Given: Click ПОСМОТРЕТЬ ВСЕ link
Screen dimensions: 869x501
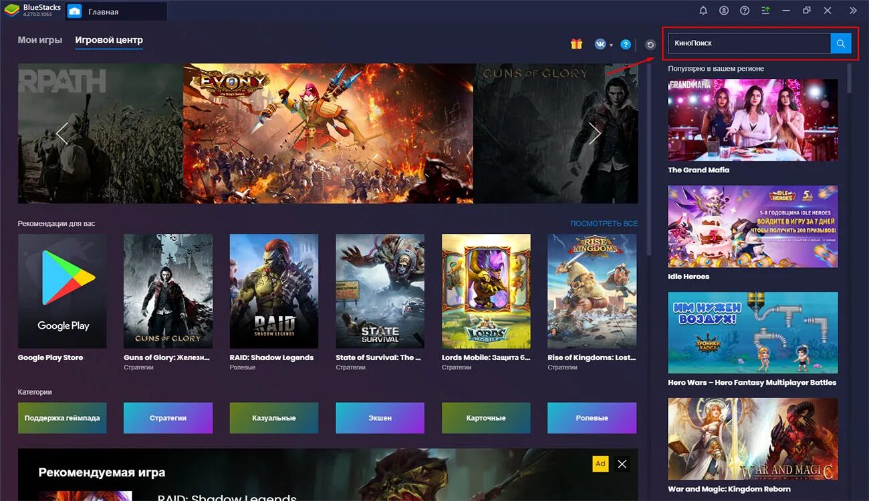Looking at the screenshot, I should click(604, 224).
